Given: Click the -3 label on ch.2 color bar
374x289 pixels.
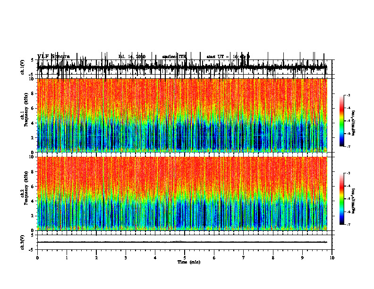Looking at the screenshot, I should pos(348,173).
